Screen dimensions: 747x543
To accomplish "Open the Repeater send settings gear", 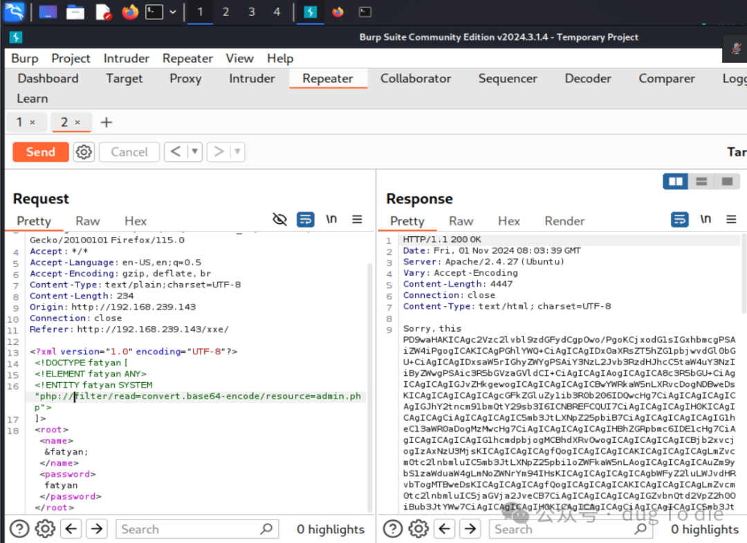I will [84, 152].
